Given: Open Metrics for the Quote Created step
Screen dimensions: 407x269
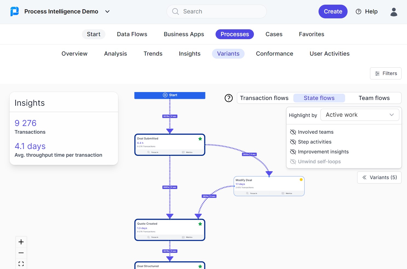Looking at the screenshot, I should tap(188, 237).
